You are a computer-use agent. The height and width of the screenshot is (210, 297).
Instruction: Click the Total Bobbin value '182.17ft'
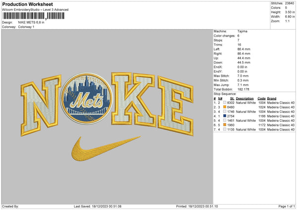[x=243, y=89]
